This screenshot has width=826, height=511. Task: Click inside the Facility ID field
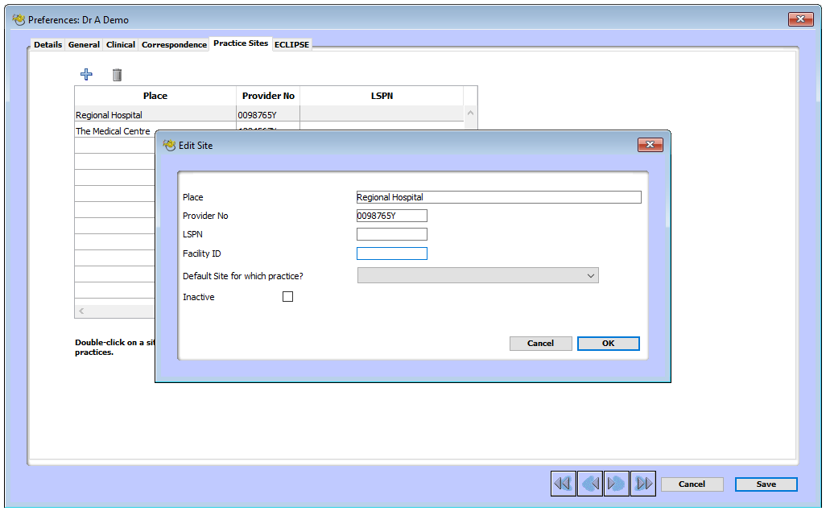(392, 253)
